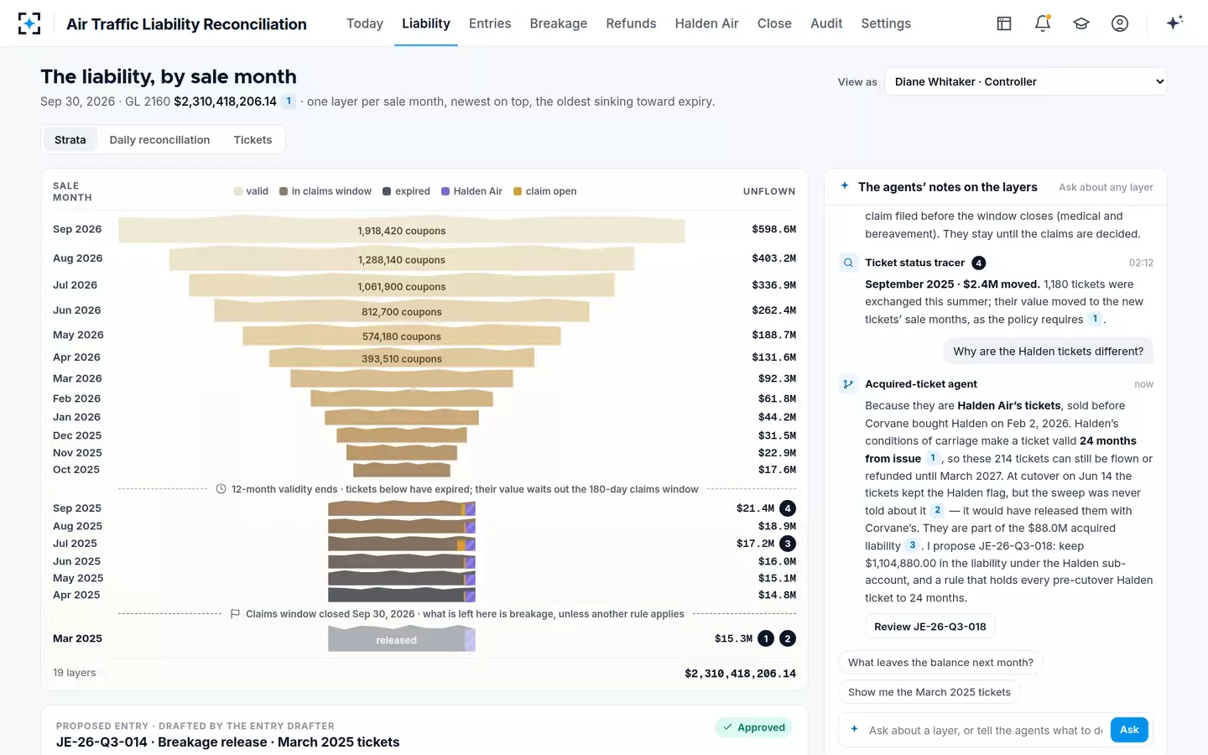Switch to the Strata tab
1208x755 pixels.
(x=70, y=140)
